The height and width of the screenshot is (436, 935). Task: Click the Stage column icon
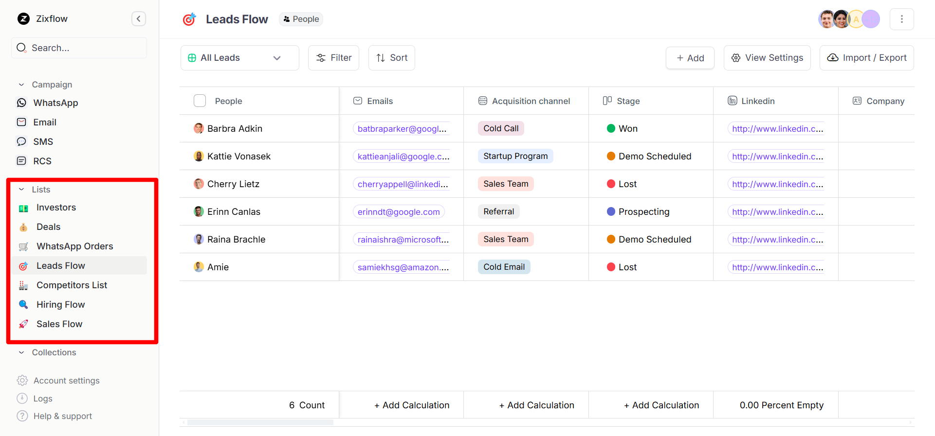click(607, 101)
